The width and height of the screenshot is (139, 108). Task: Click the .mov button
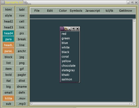[x=22, y=98]
